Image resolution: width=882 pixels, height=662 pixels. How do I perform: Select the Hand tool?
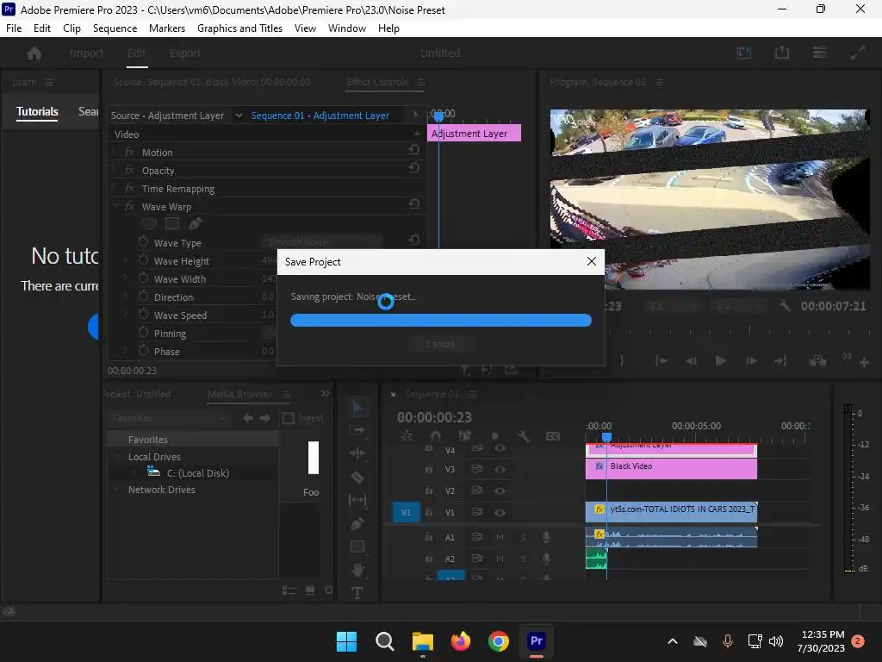click(x=357, y=570)
